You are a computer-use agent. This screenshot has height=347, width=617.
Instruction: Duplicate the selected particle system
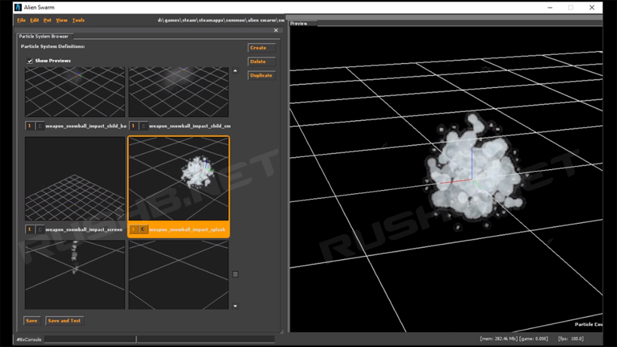[261, 75]
